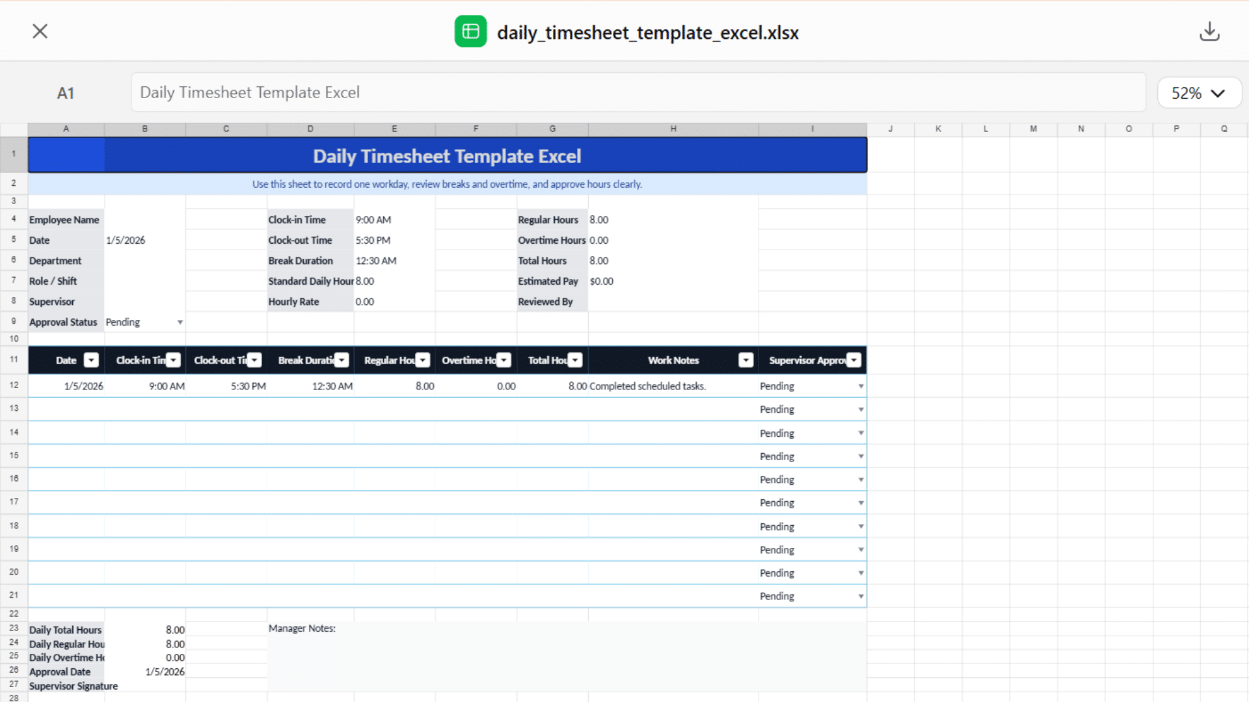Screen dimensions: 1249x702
Task: Select row 12 header
Action: pyautogui.click(x=14, y=385)
